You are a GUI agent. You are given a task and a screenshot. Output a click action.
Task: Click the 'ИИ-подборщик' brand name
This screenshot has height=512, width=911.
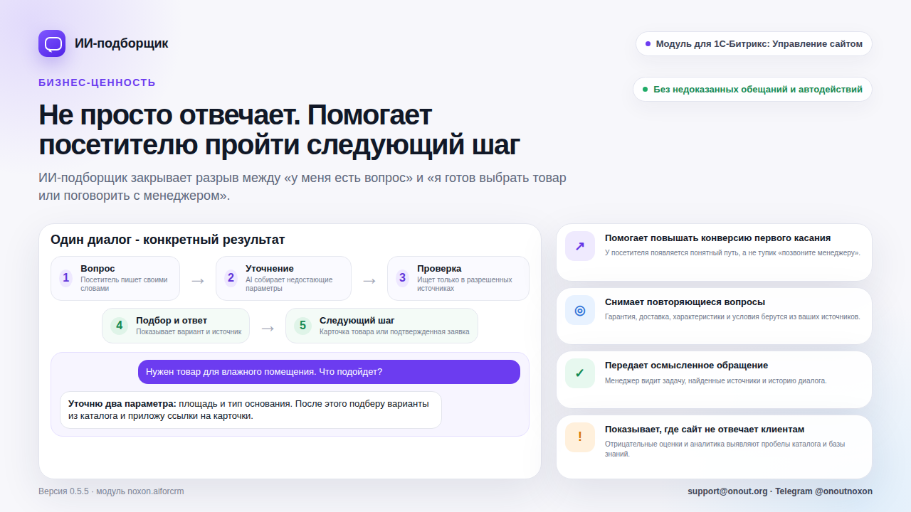122,43
